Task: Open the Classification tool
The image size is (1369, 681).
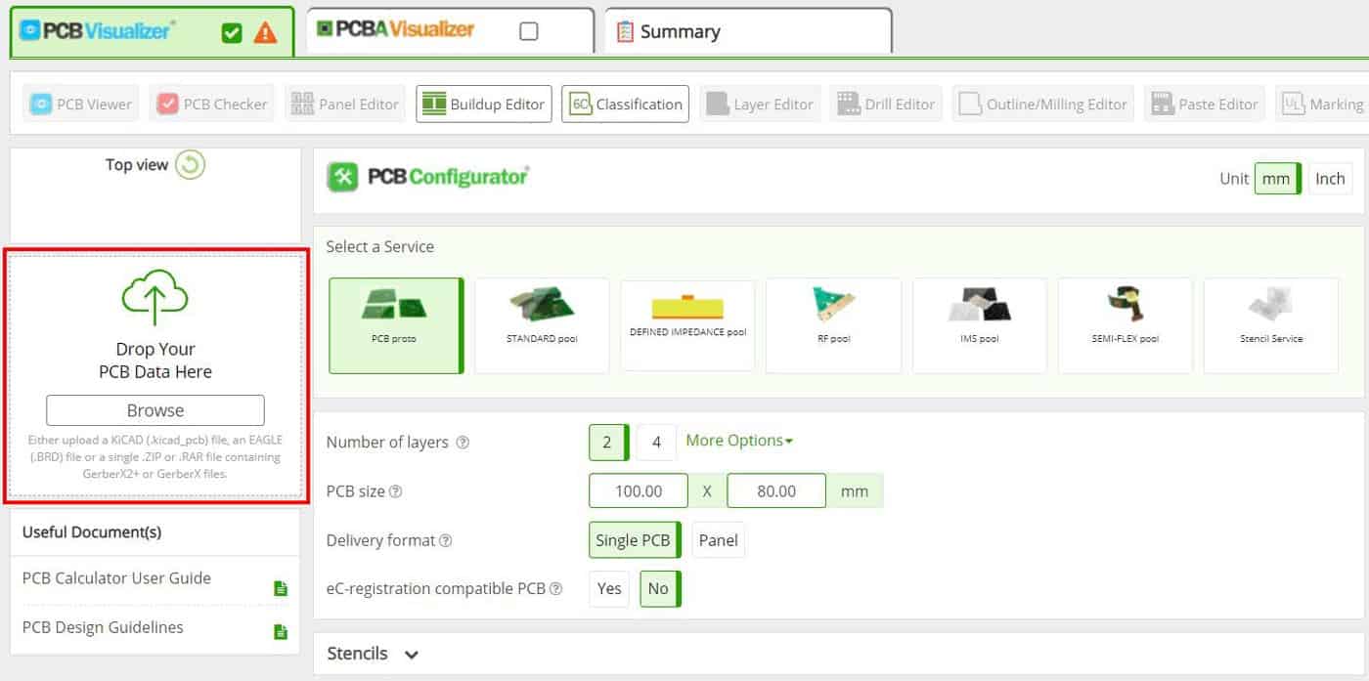Action: (625, 104)
